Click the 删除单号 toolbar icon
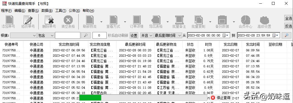 pos(49,20)
